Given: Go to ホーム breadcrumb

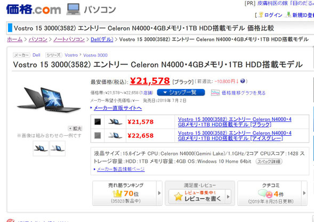Looking at the screenshot, I should point(14,39).
